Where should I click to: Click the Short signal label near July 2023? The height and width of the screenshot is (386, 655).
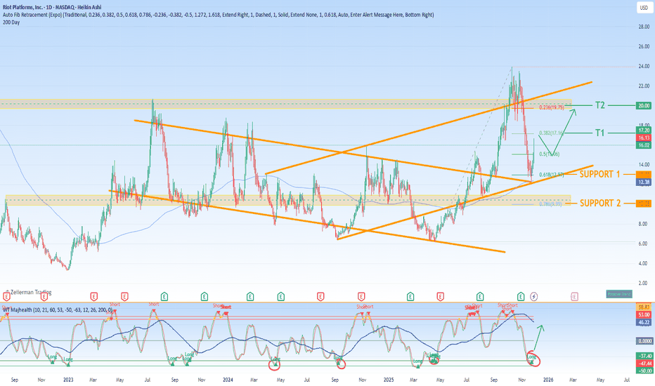coord(153,303)
